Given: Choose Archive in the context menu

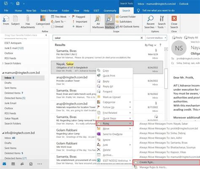Looking at the screenshot, I should [x=114, y=155].
